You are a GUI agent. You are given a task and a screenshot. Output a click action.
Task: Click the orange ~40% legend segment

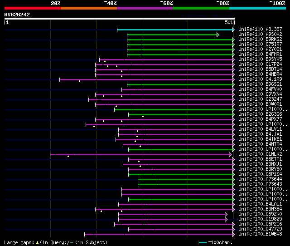click(89, 8)
